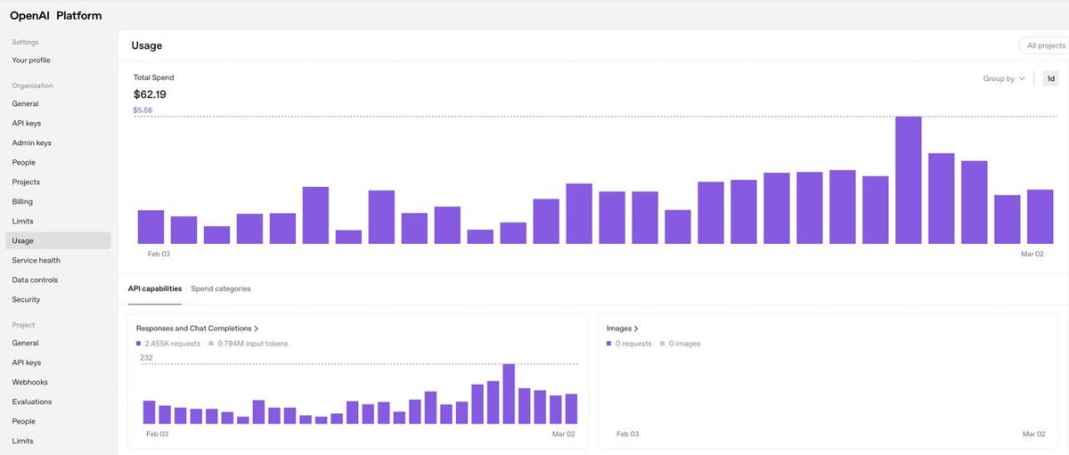The image size is (1069, 455).
Task: Click the gray images legend square
Action: (x=663, y=344)
